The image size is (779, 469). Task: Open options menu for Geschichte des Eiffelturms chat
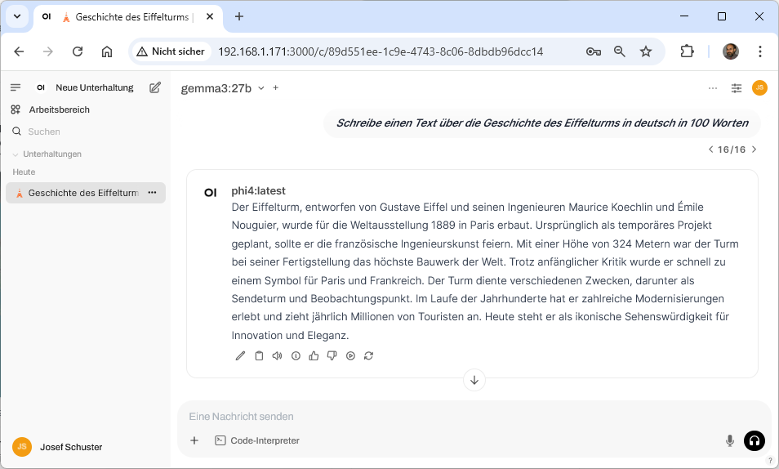(x=152, y=193)
